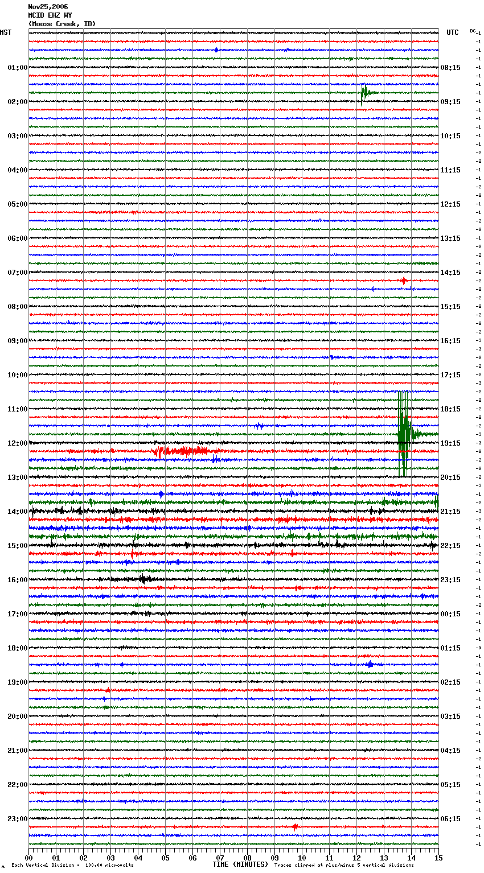
Task: Click the "21:00" MST time label
Action: pos(17,751)
